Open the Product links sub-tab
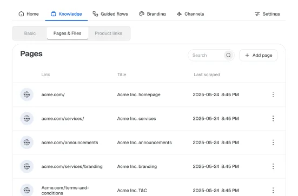 (x=109, y=33)
